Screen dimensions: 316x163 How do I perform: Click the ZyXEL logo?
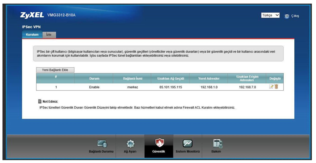[x=32, y=15]
